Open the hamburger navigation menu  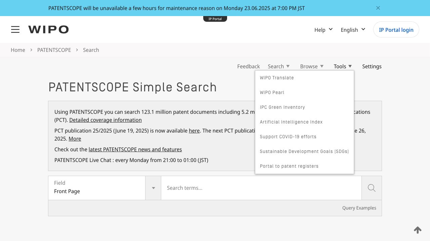[15, 29]
